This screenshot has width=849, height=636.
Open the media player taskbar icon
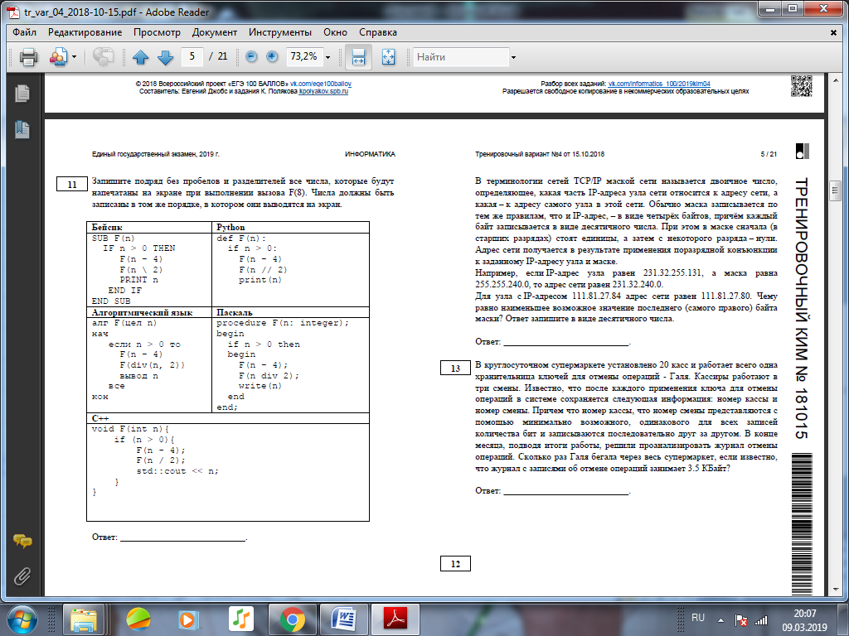(x=189, y=619)
